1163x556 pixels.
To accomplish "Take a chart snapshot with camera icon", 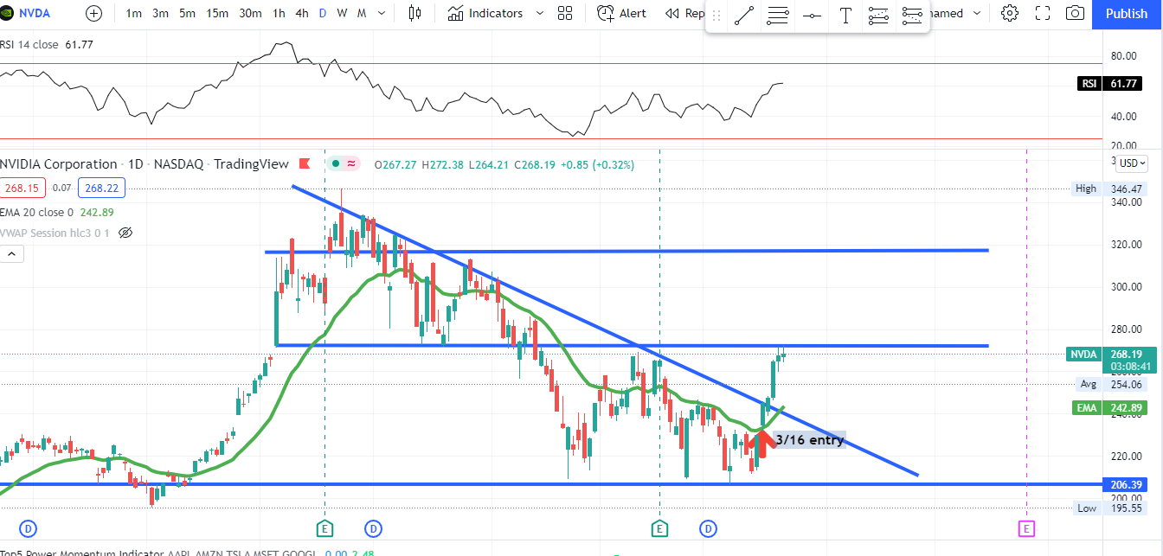I will pos(1075,13).
